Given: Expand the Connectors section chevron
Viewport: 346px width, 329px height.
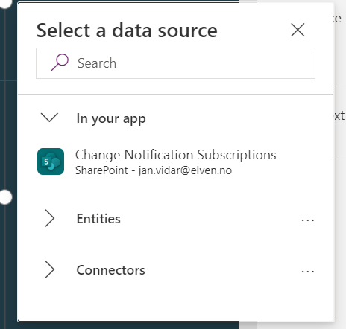Looking at the screenshot, I should click(x=50, y=269).
